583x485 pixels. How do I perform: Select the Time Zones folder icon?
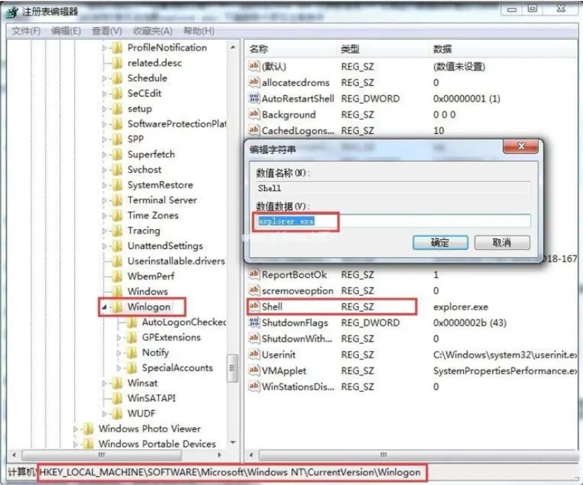coord(118,215)
